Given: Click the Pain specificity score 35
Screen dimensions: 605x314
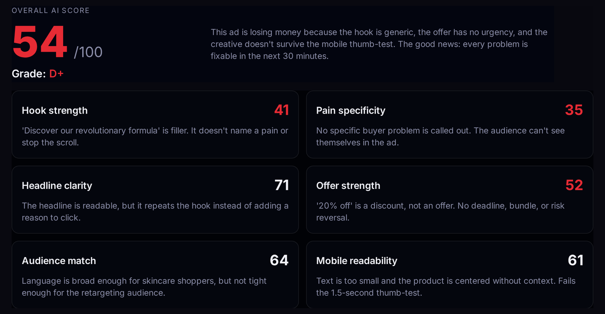Looking at the screenshot, I should (x=574, y=110).
